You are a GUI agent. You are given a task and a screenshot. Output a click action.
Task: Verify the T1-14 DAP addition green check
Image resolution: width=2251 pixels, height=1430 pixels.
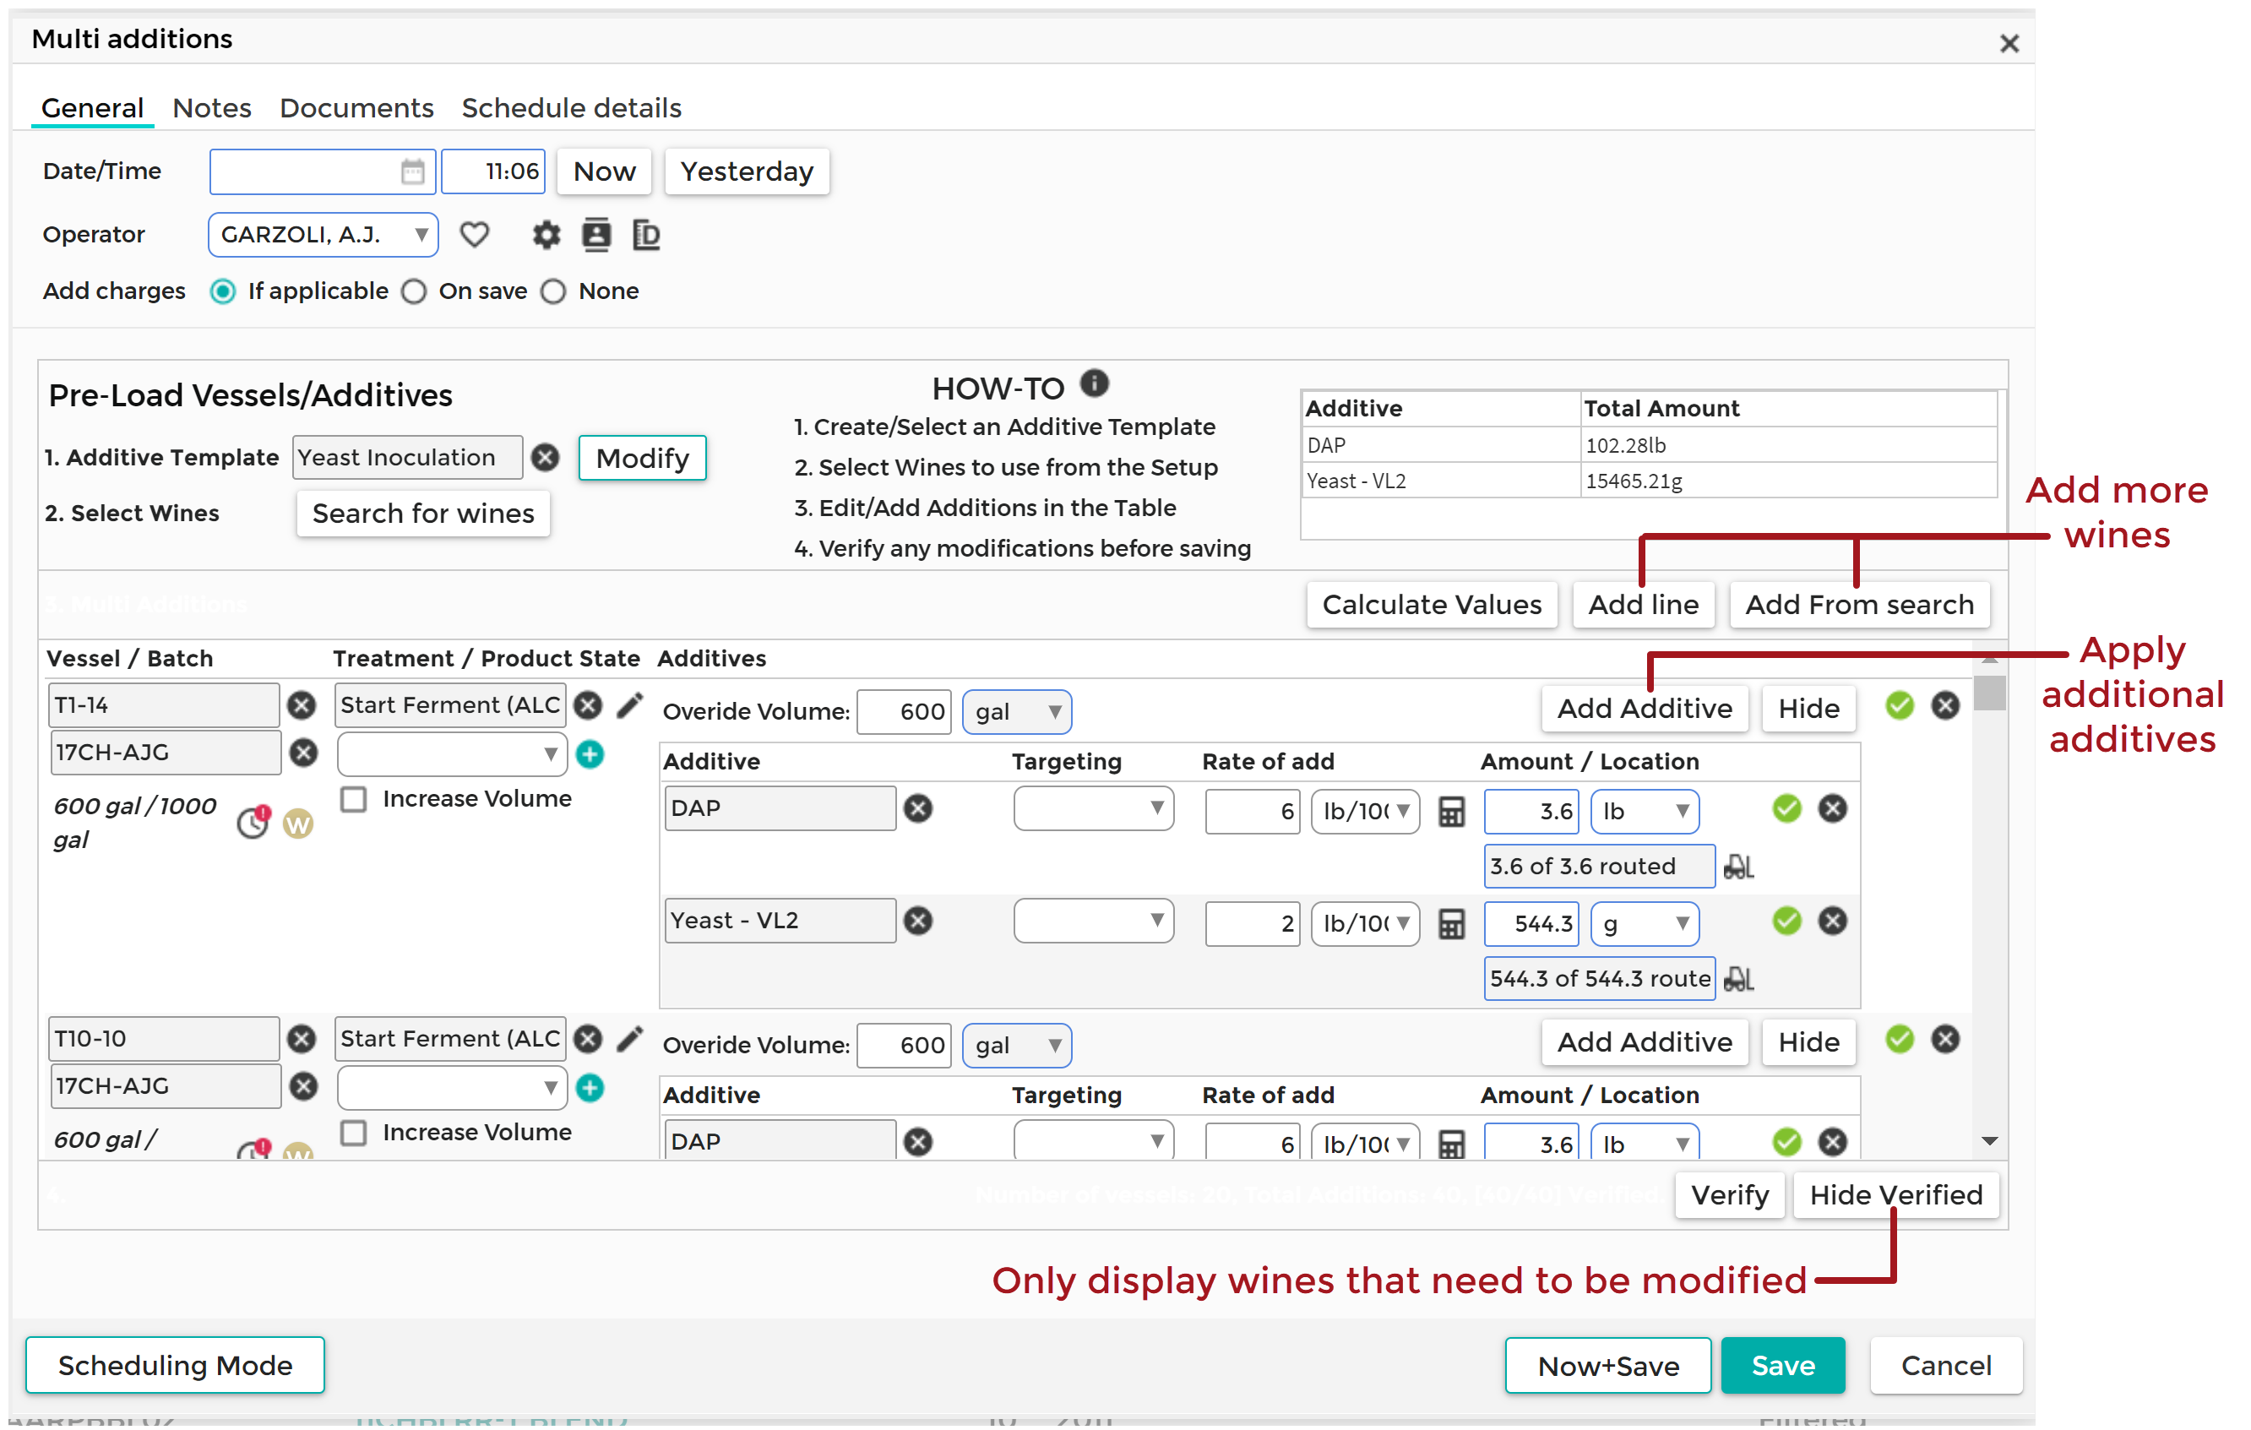1786,809
